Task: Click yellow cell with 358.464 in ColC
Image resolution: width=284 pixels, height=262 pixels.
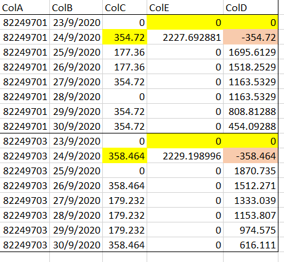Action: tap(124, 156)
